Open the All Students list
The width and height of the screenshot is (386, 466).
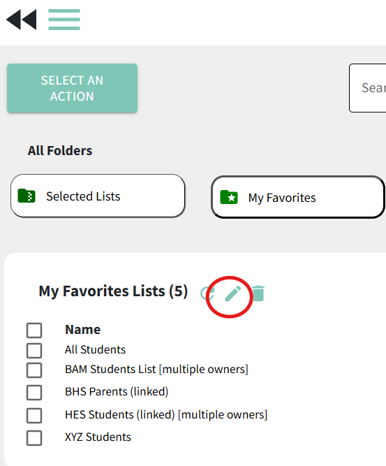click(96, 350)
